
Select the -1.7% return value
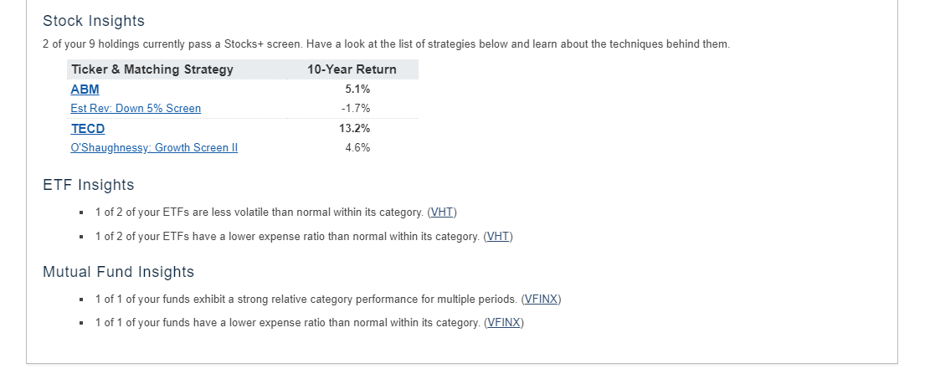pos(356,109)
